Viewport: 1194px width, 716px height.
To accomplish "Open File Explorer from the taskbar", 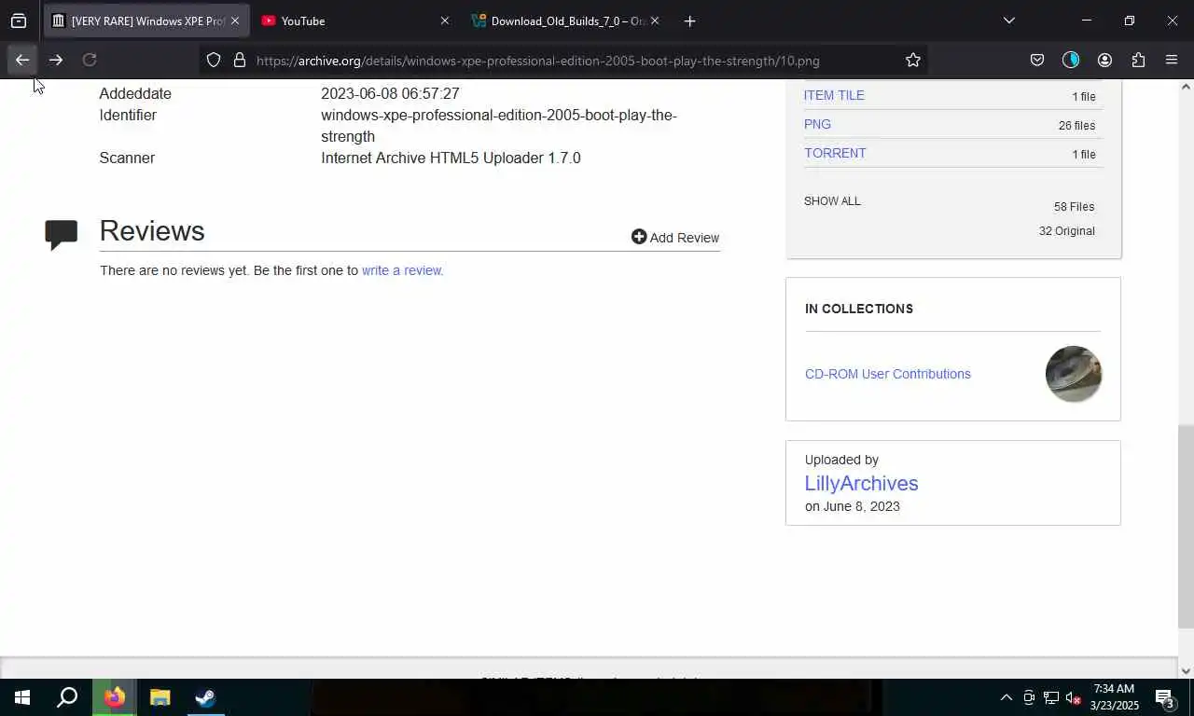I will pyautogui.click(x=160, y=697).
